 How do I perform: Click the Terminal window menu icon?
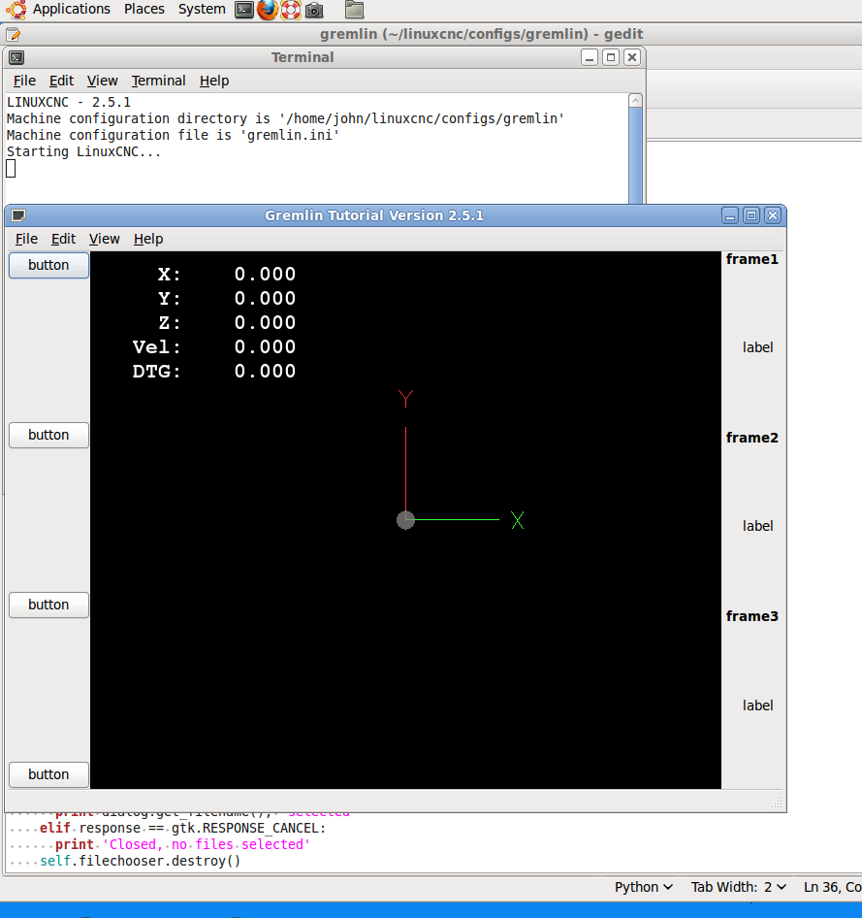click(x=16, y=57)
